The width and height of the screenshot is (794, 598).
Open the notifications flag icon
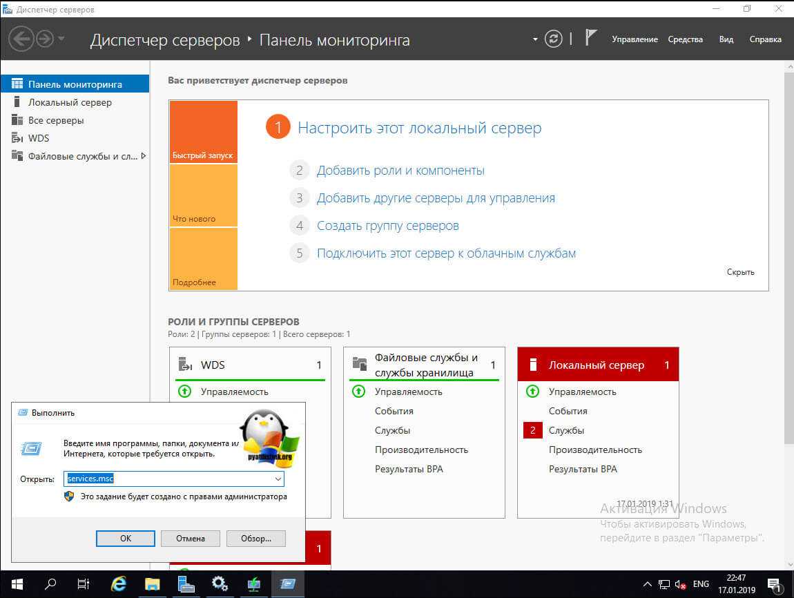(x=590, y=39)
